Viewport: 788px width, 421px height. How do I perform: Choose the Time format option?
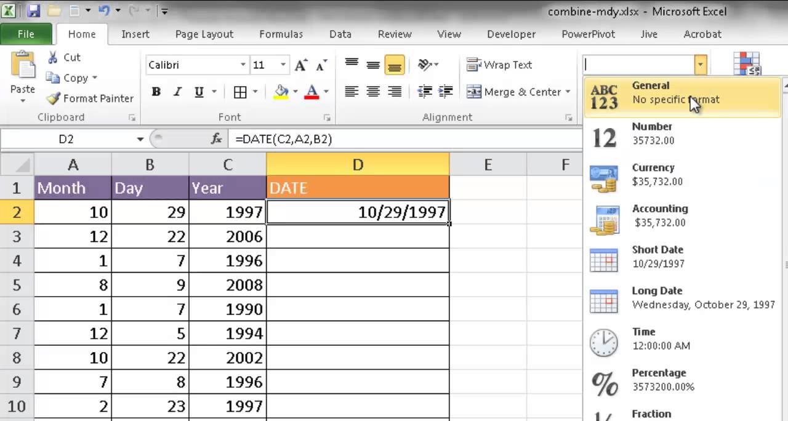point(682,343)
